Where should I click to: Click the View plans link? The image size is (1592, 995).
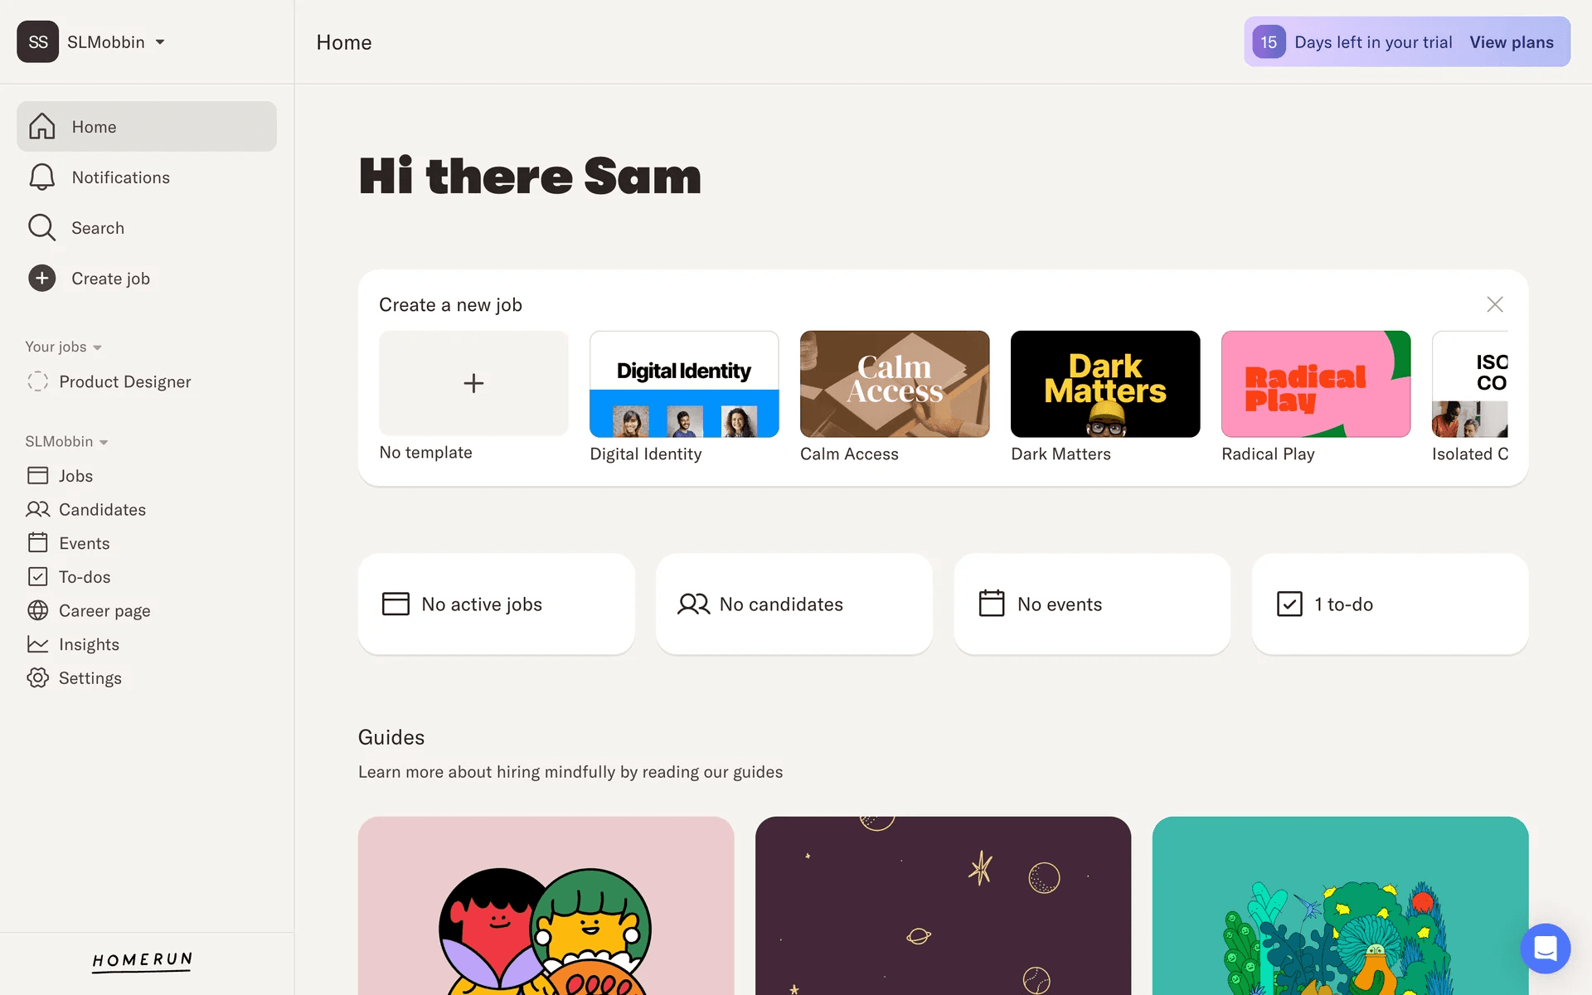point(1512,42)
